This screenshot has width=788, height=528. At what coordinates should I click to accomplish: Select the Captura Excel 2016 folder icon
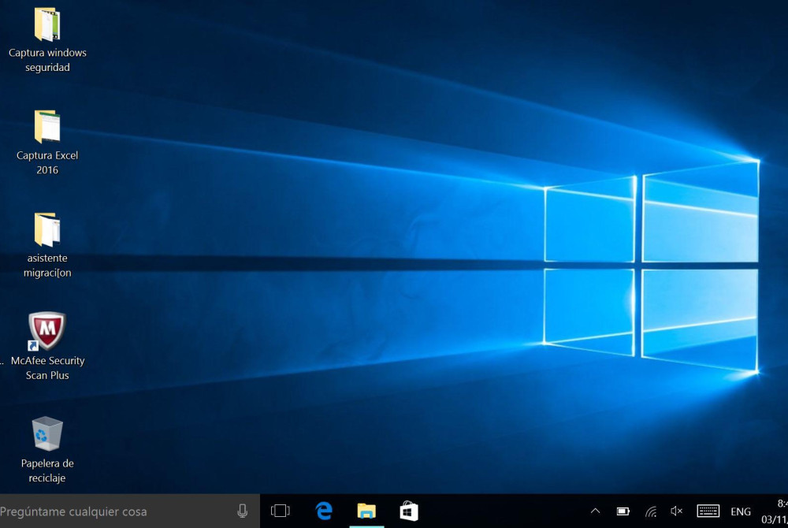click(x=47, y=126)
